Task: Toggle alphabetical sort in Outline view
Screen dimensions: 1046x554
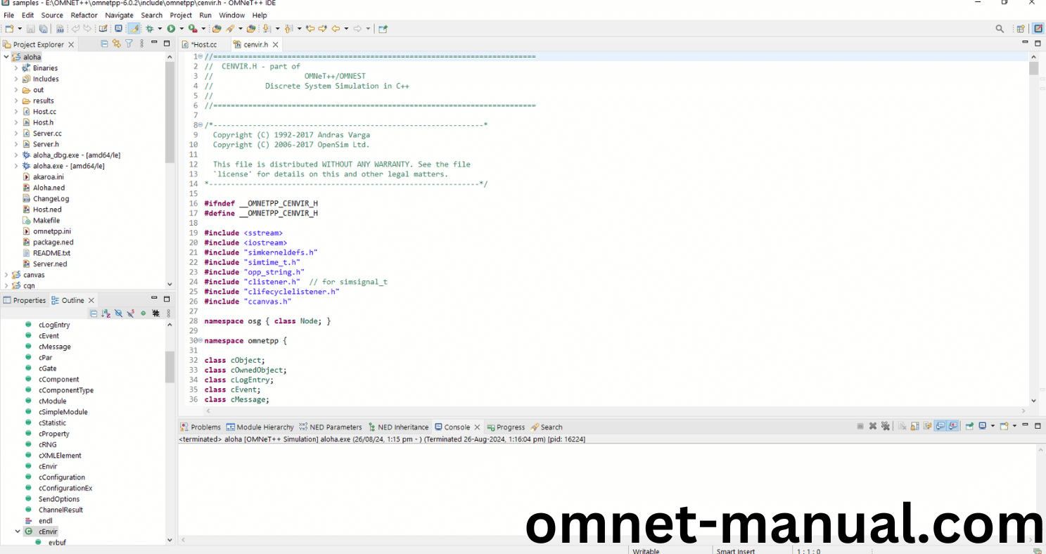Action: pos(106,314)
